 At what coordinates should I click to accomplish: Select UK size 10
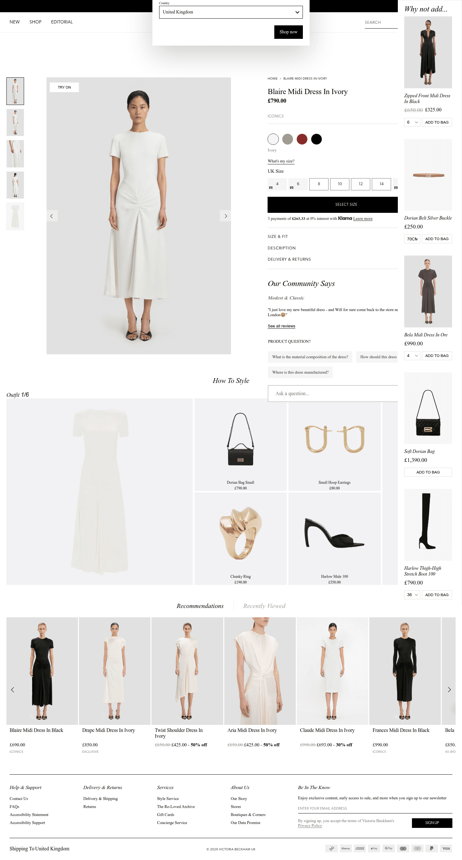coord(339,184)
